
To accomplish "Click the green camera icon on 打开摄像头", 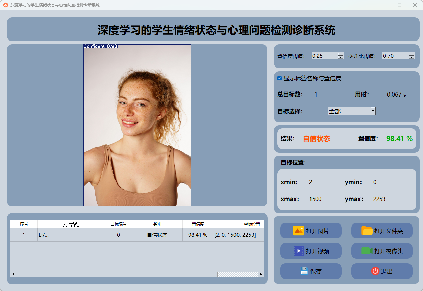I will 367,251.
